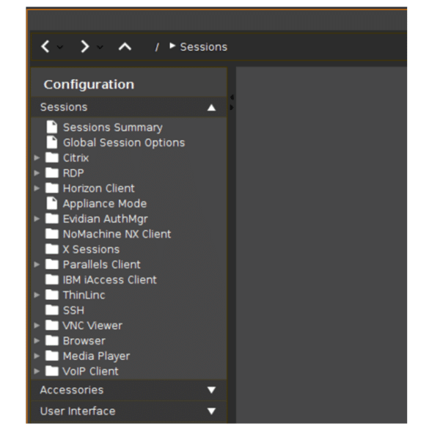This screenshot has width=429, height=429.
Task: Click the Global Session Options page icon
Action: pyautogui.click(x=52, y=142)
